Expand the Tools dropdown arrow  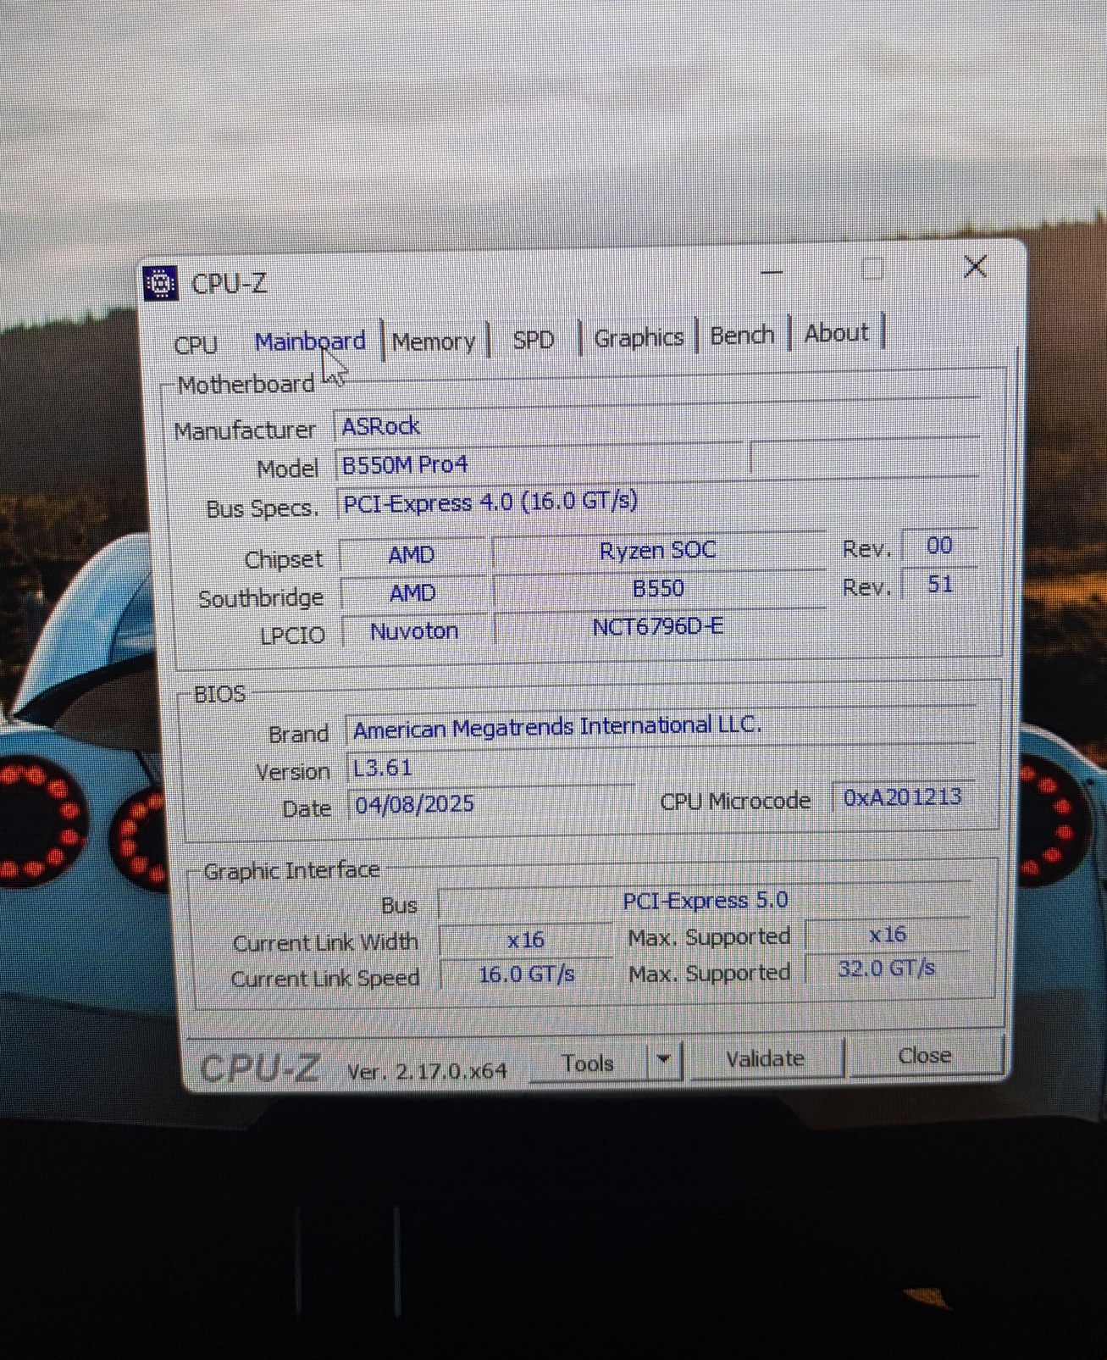coord(664,1059)
